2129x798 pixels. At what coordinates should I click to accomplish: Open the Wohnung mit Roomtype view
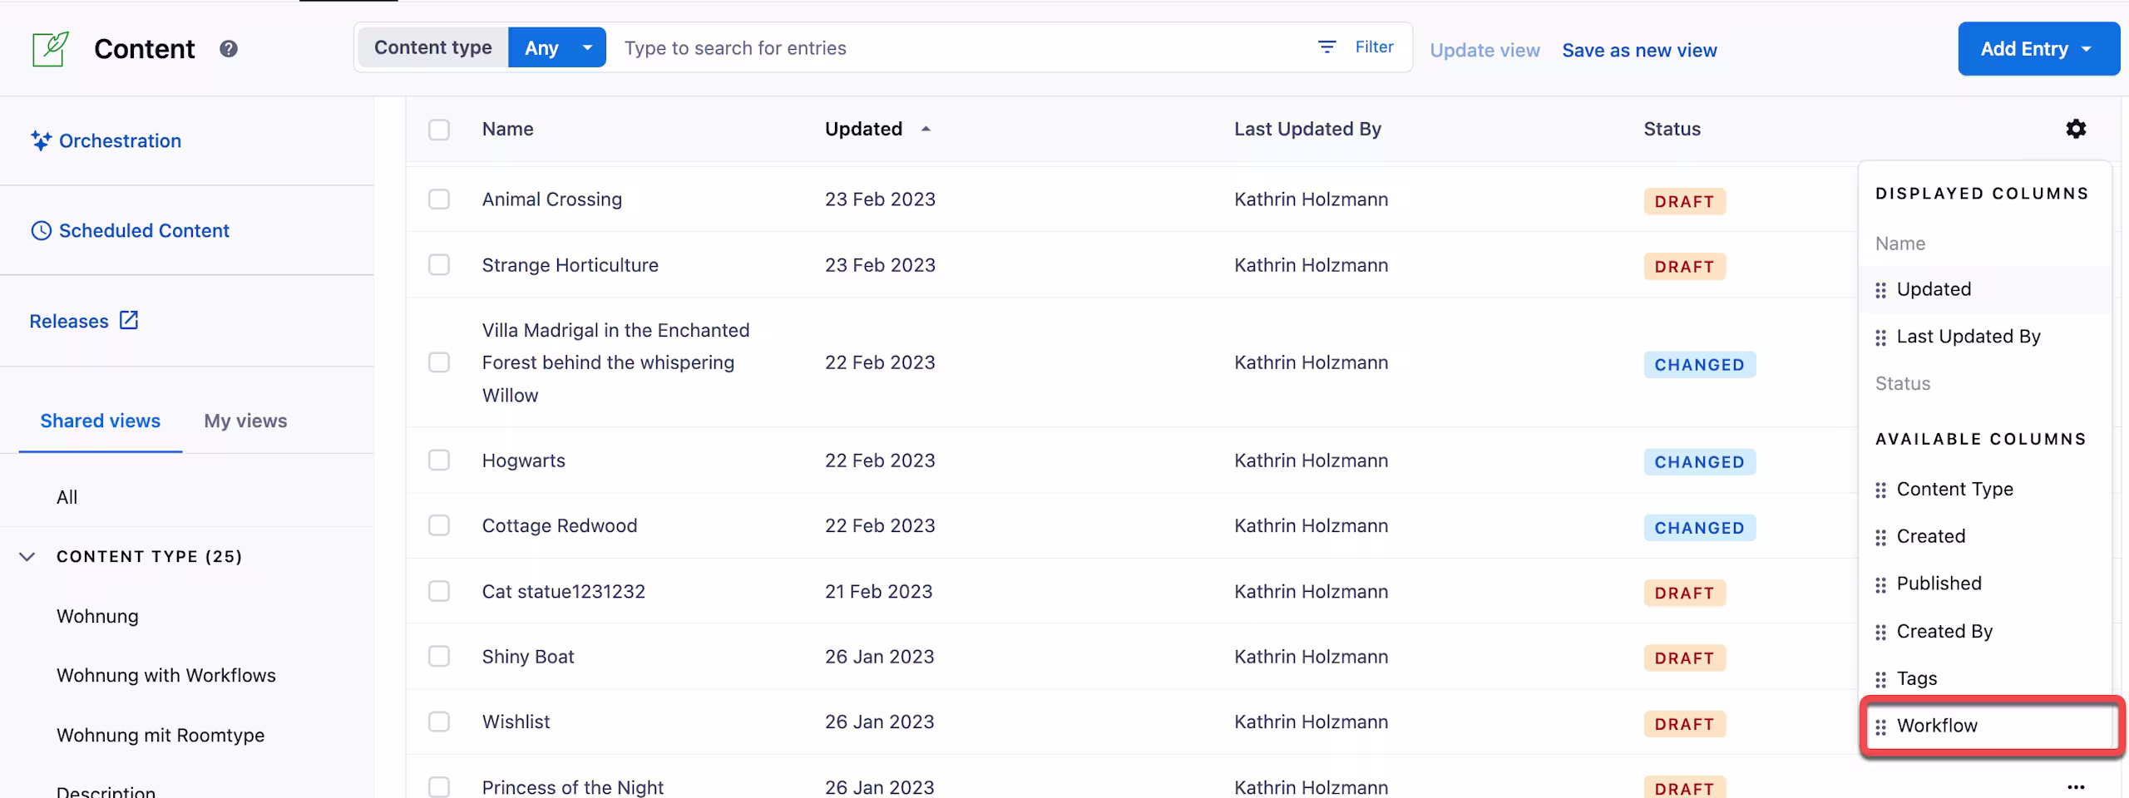tap(161, 735)
